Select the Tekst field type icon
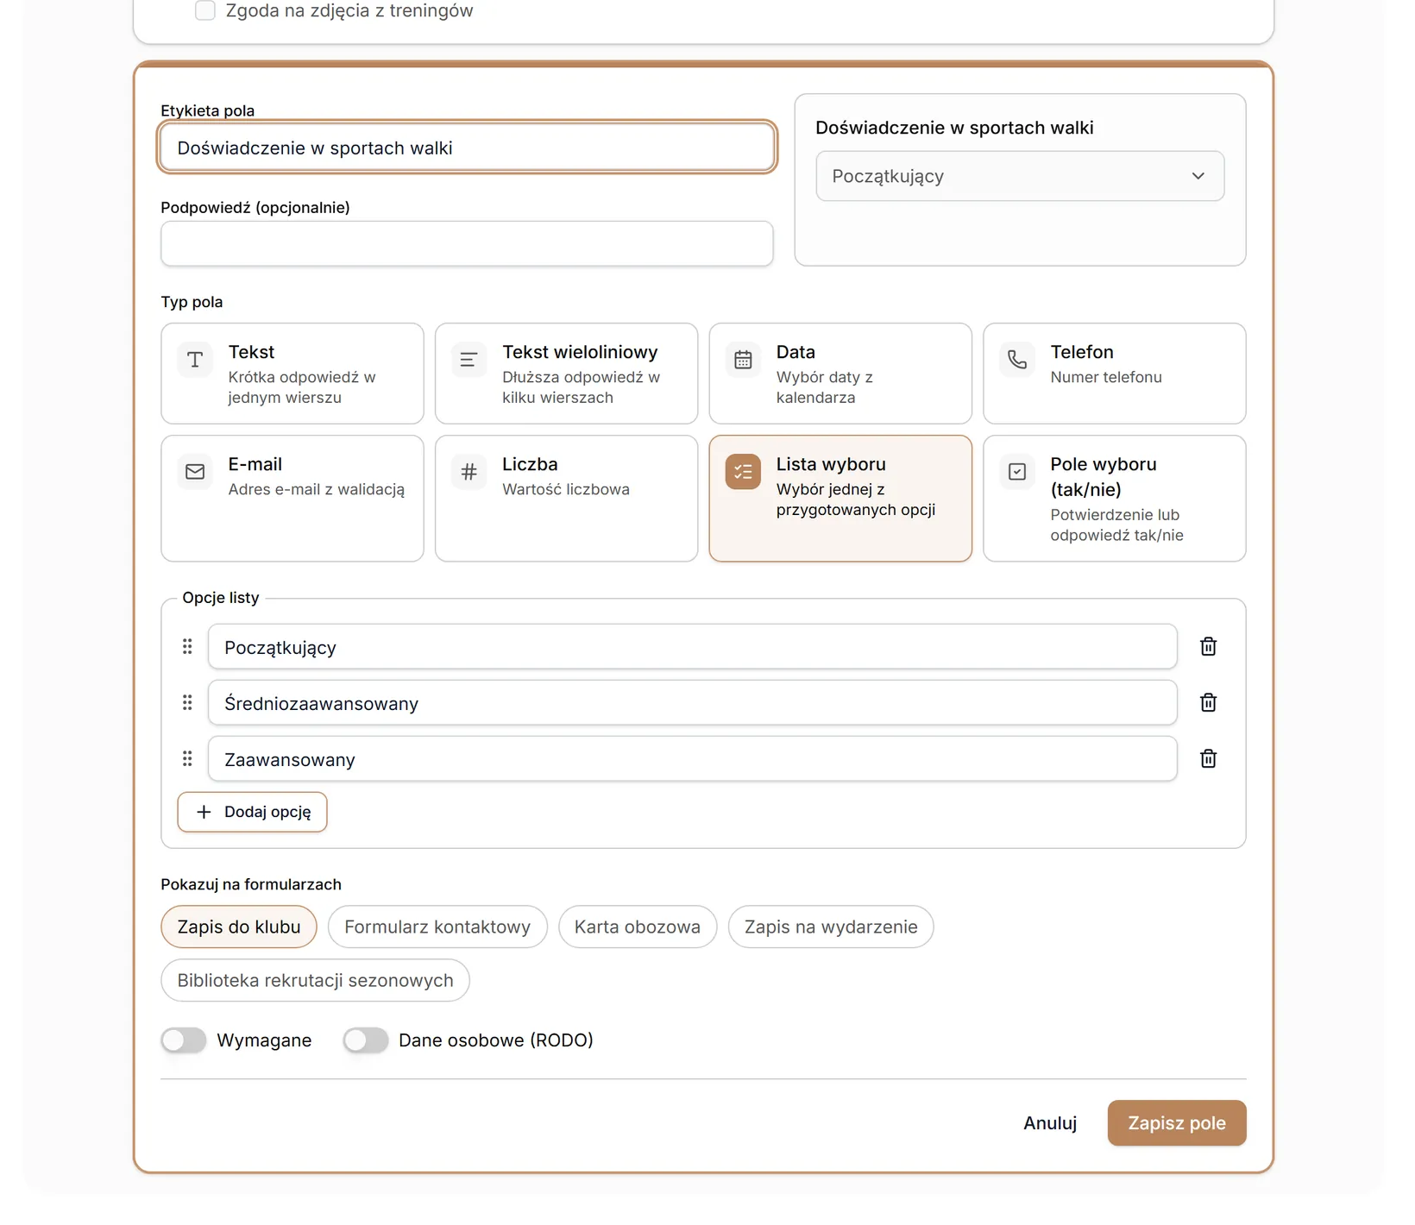 [195, 360]
